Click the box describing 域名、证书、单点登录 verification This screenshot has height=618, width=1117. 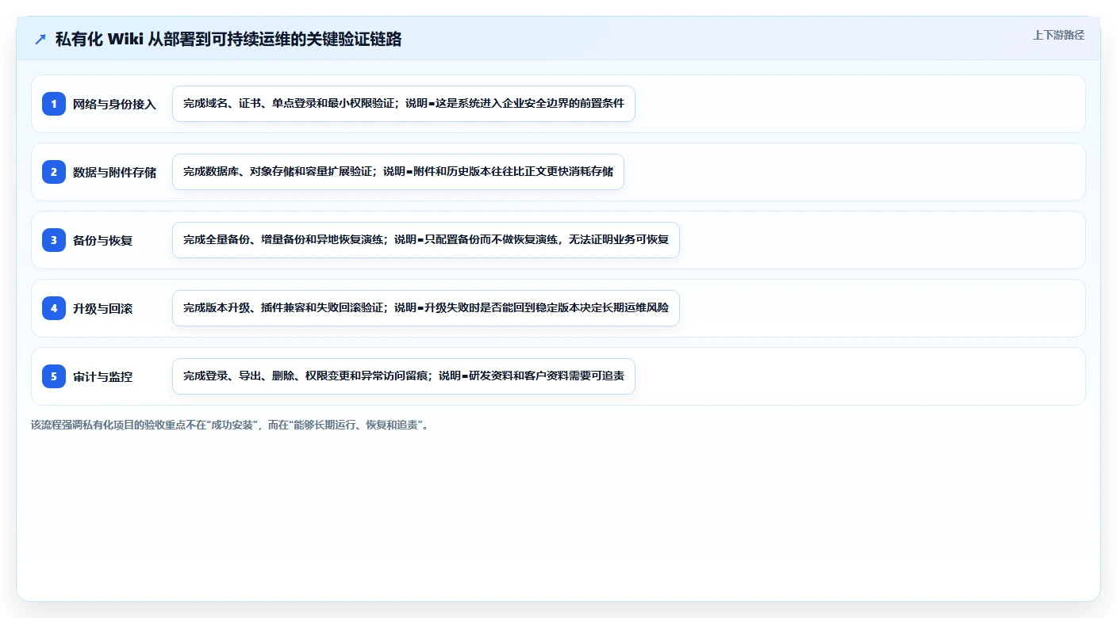404,104
